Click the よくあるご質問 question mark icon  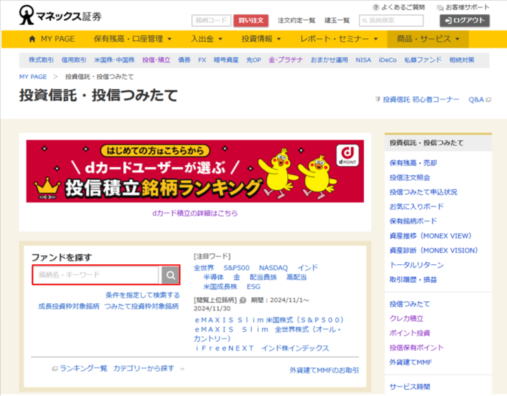pyautogui.click(x=375, y=7)
